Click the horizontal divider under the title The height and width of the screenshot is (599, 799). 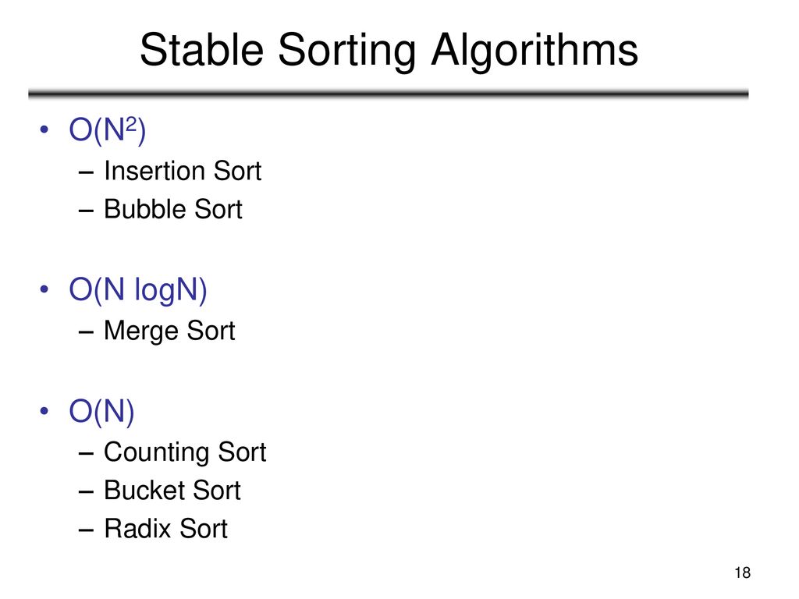pos(389,94)
